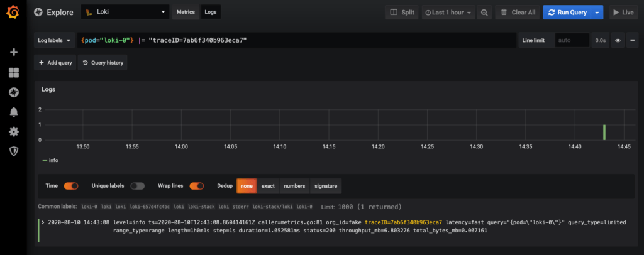The width and height of the screenshot is (644, 255).
Task: Open the Alerting bell icon
Action: 13,112
